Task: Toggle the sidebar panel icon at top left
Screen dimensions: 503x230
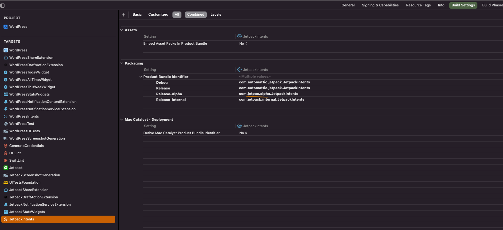Action: [x=3, y=5]
